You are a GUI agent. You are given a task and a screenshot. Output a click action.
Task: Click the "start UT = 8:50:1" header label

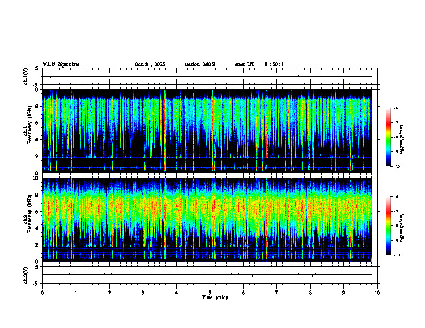[x=259, y=64]
